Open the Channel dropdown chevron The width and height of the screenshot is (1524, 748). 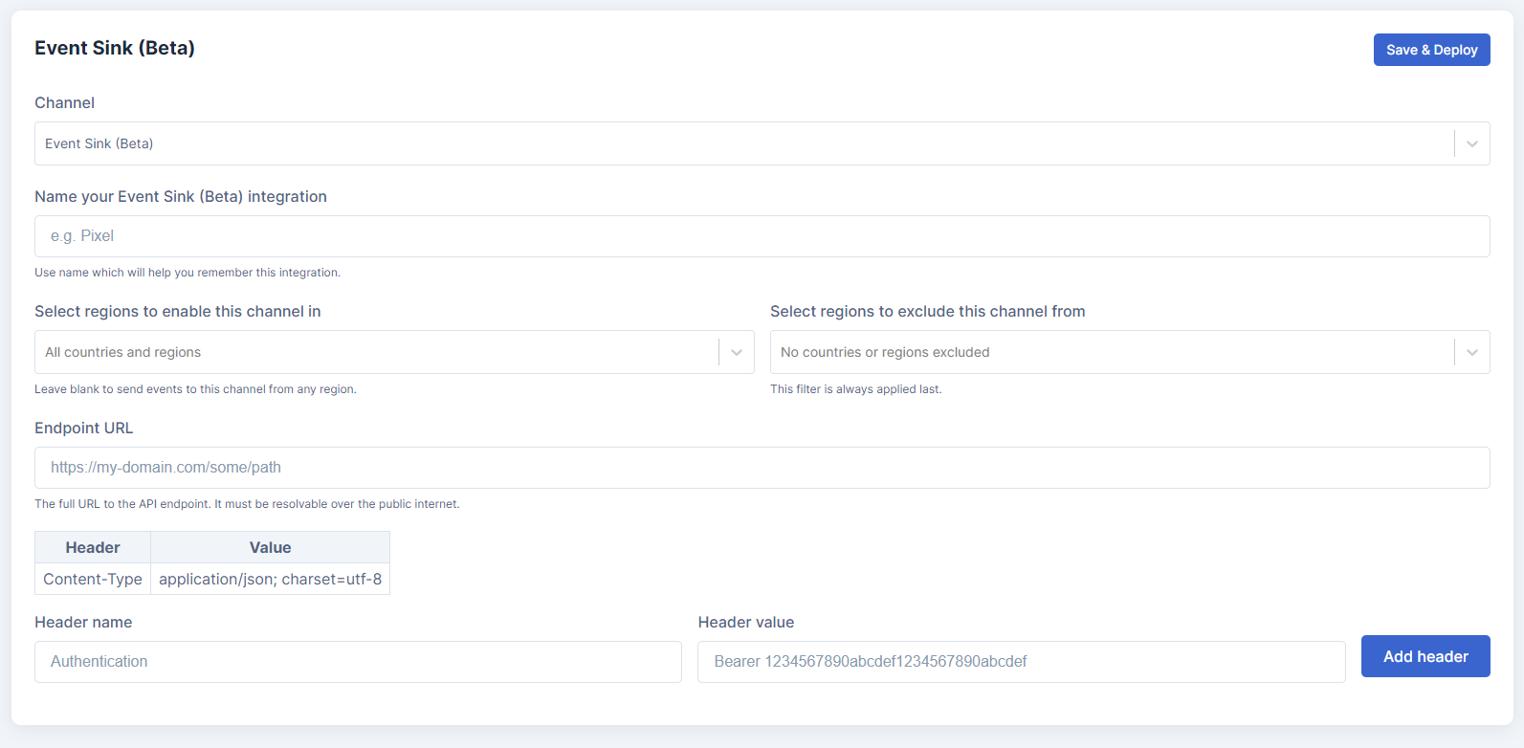click(x=1472, y=143)
